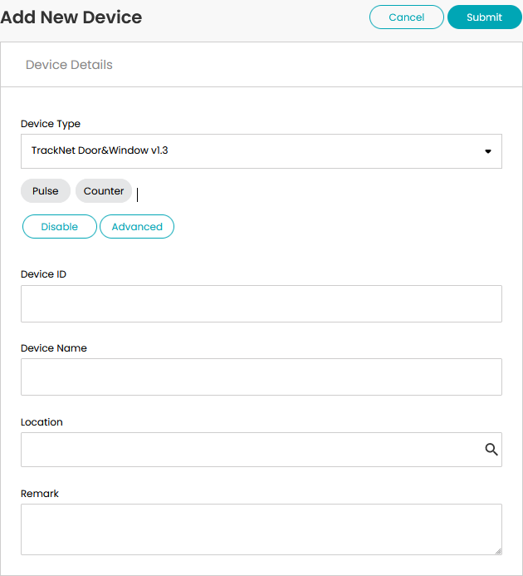This screenshot has width=523, height=576.
Task: Open the Device Type combo box
Action: tap(261, 151)
